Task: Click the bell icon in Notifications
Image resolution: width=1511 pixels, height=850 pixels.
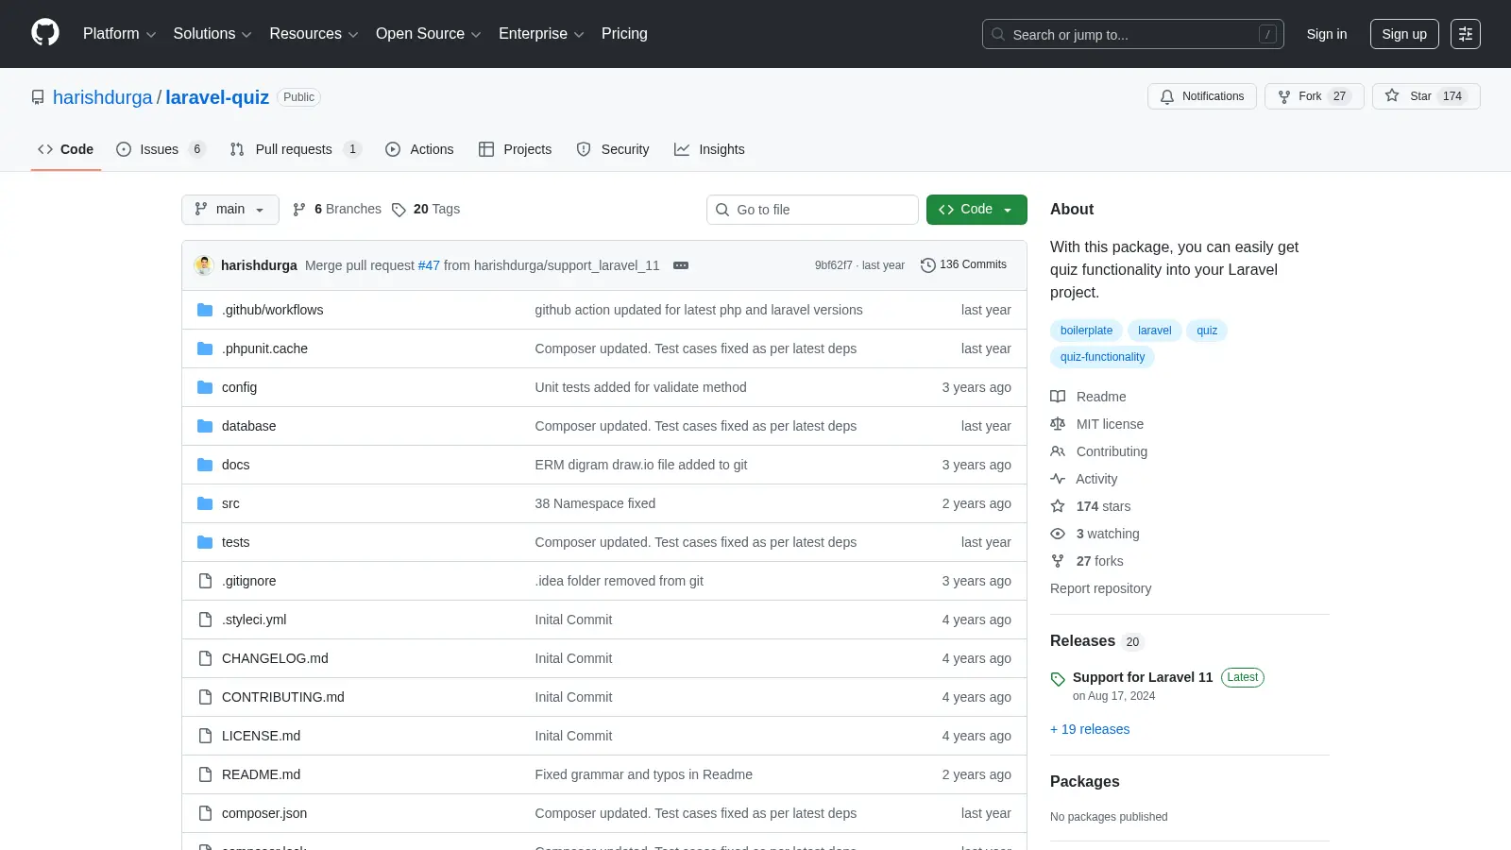Action: coord(1167,96)
